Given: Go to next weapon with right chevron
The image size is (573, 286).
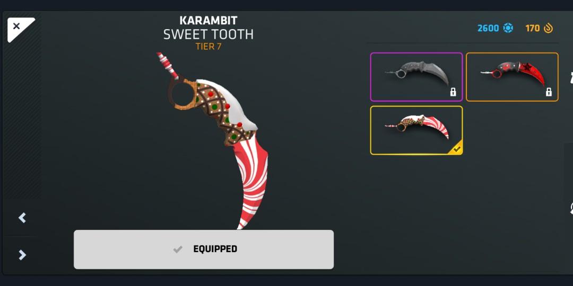Looking at the screenshot, I should pyautogui.click(x=22, y=255).
